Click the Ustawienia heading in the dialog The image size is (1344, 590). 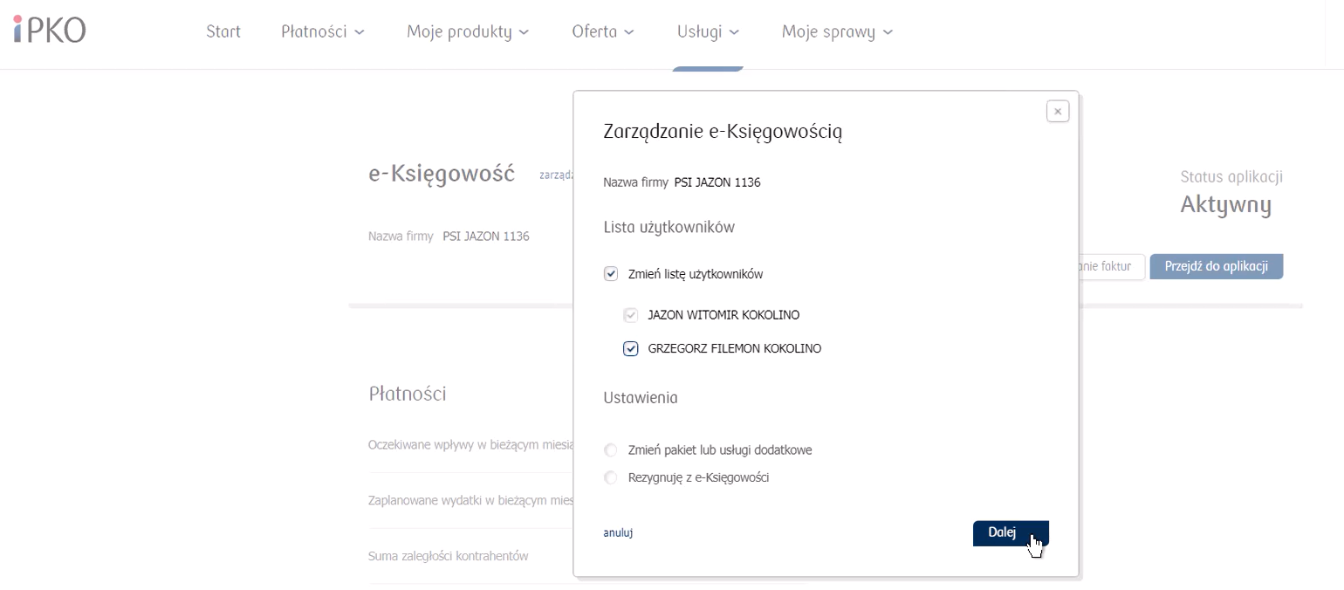[x=641, y=397]
